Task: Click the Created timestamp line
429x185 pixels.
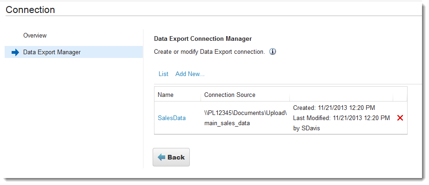Action: (x=334, y=108)
